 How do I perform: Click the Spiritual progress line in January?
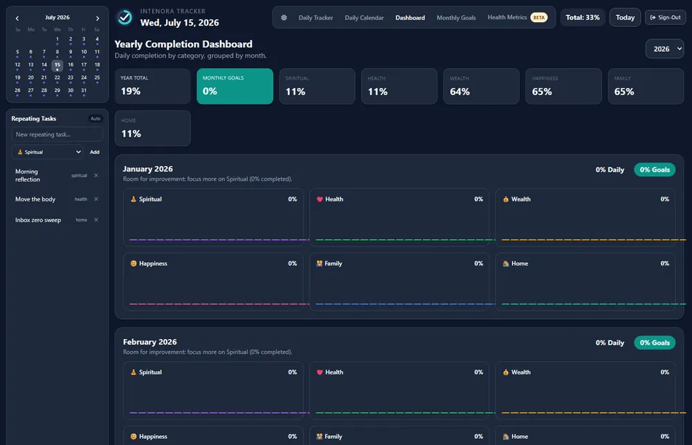[219, 239]
